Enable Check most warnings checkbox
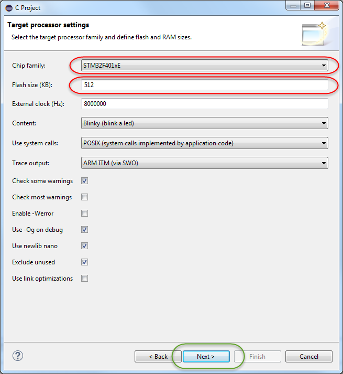 point(84,197)
